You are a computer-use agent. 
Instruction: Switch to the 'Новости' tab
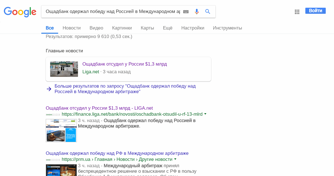pyautogui.click(x=72, y=28)
